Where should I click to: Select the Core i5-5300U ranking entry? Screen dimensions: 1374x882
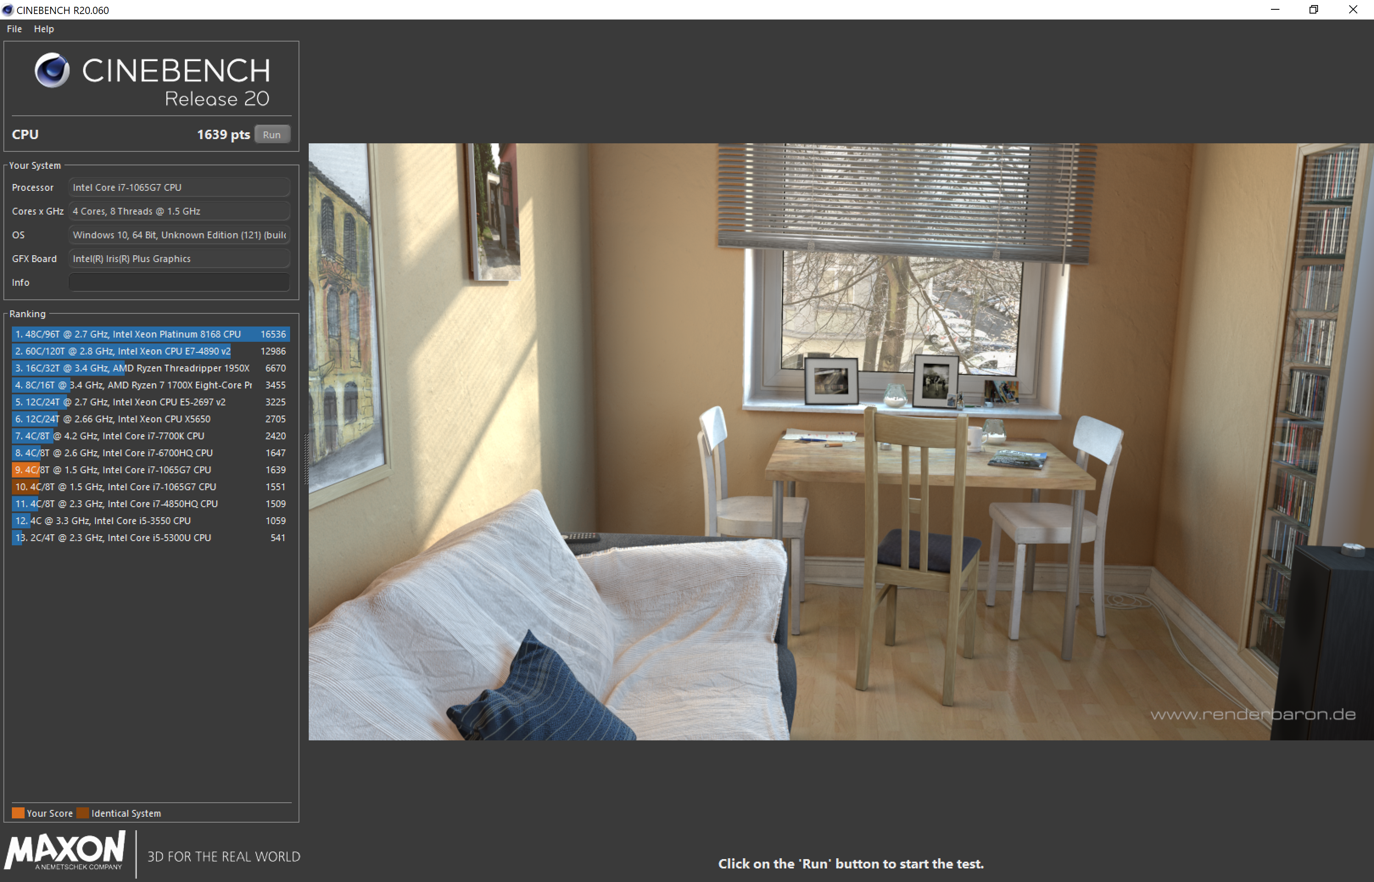pyautogui.click(x=150, y=538)
